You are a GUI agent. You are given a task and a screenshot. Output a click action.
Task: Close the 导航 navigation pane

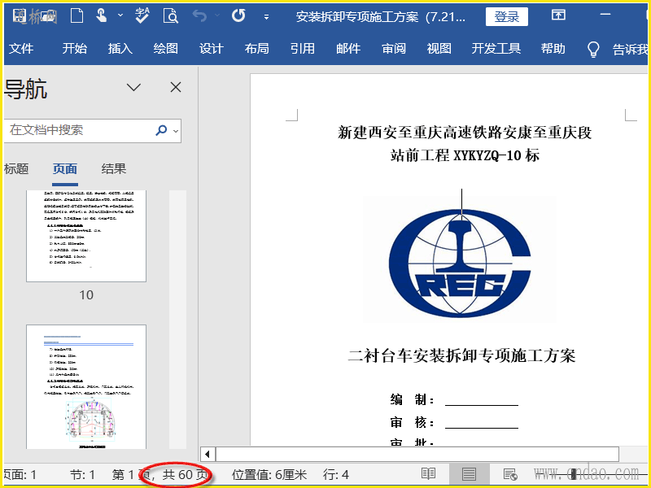coord(176,87)
